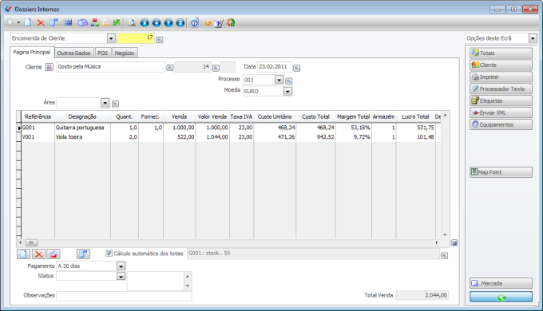This screenshot has height=311, width=543.
Task: Go to previous record navigation button
Action: 157,23
